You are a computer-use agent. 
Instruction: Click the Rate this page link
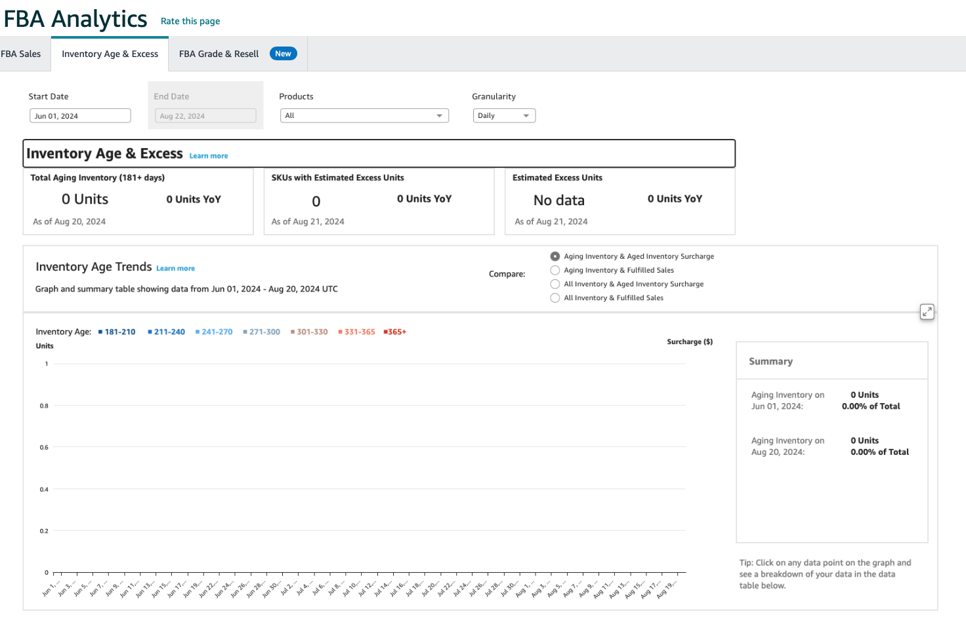[190, 21]
